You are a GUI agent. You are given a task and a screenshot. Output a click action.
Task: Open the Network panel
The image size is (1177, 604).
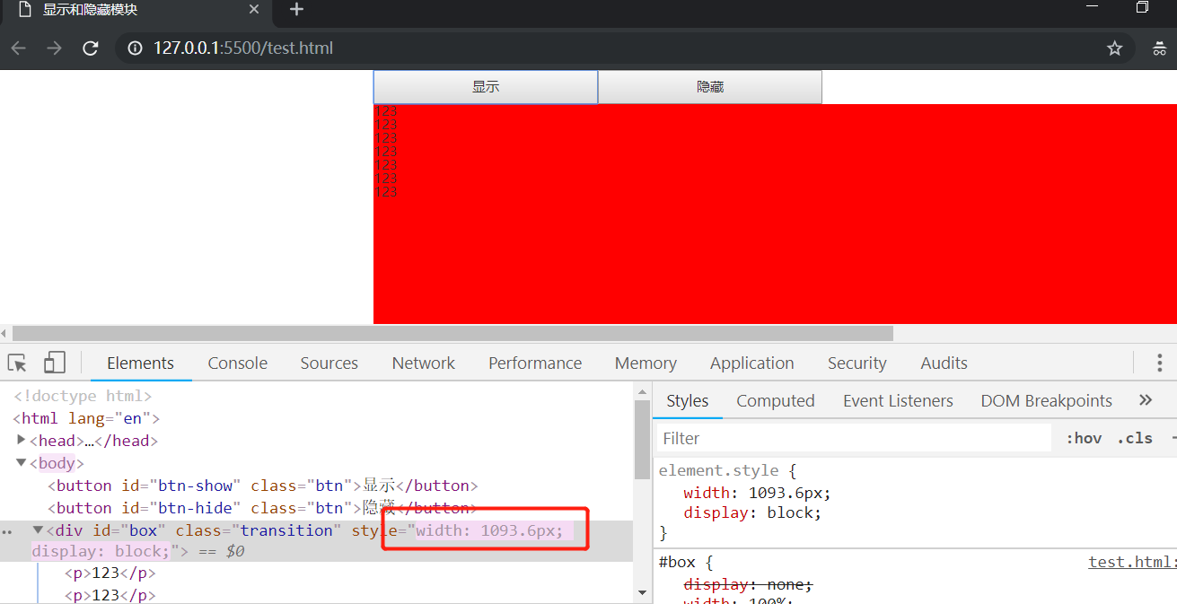pyautogui.click(x=424, y=363)
